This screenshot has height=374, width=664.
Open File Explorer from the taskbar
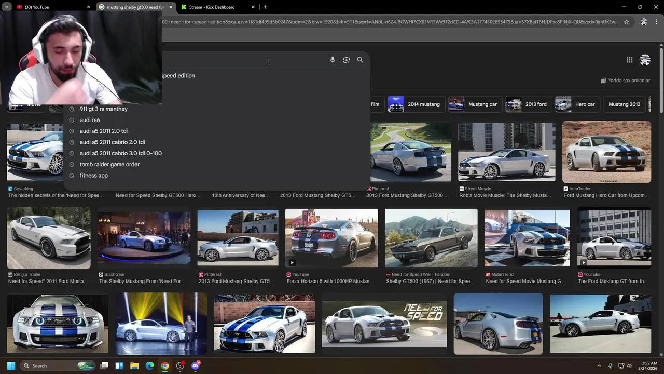click(134, 366)
